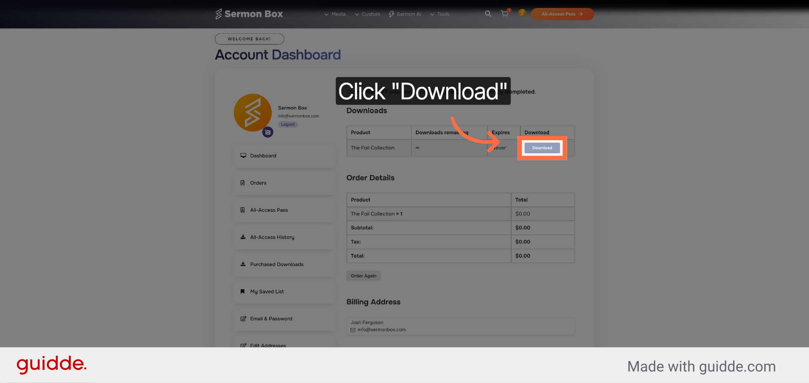The width and height of the screenshot is (809, 383).
Task: Select the Orders document icon
Action: [242, 183]
